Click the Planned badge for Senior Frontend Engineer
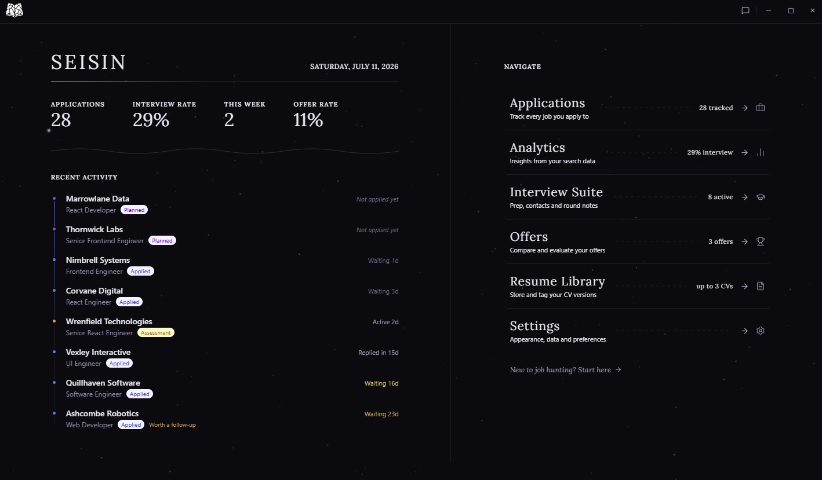Image resolution: width=822 pixels, height=480 pixels. coord(162,241)
